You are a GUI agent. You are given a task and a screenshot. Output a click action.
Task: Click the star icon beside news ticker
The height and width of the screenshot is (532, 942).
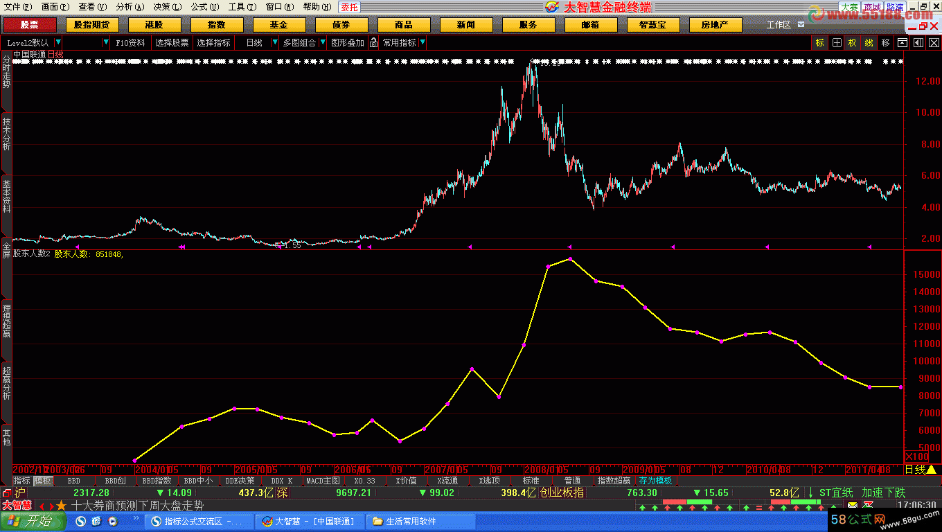point(62,506)
